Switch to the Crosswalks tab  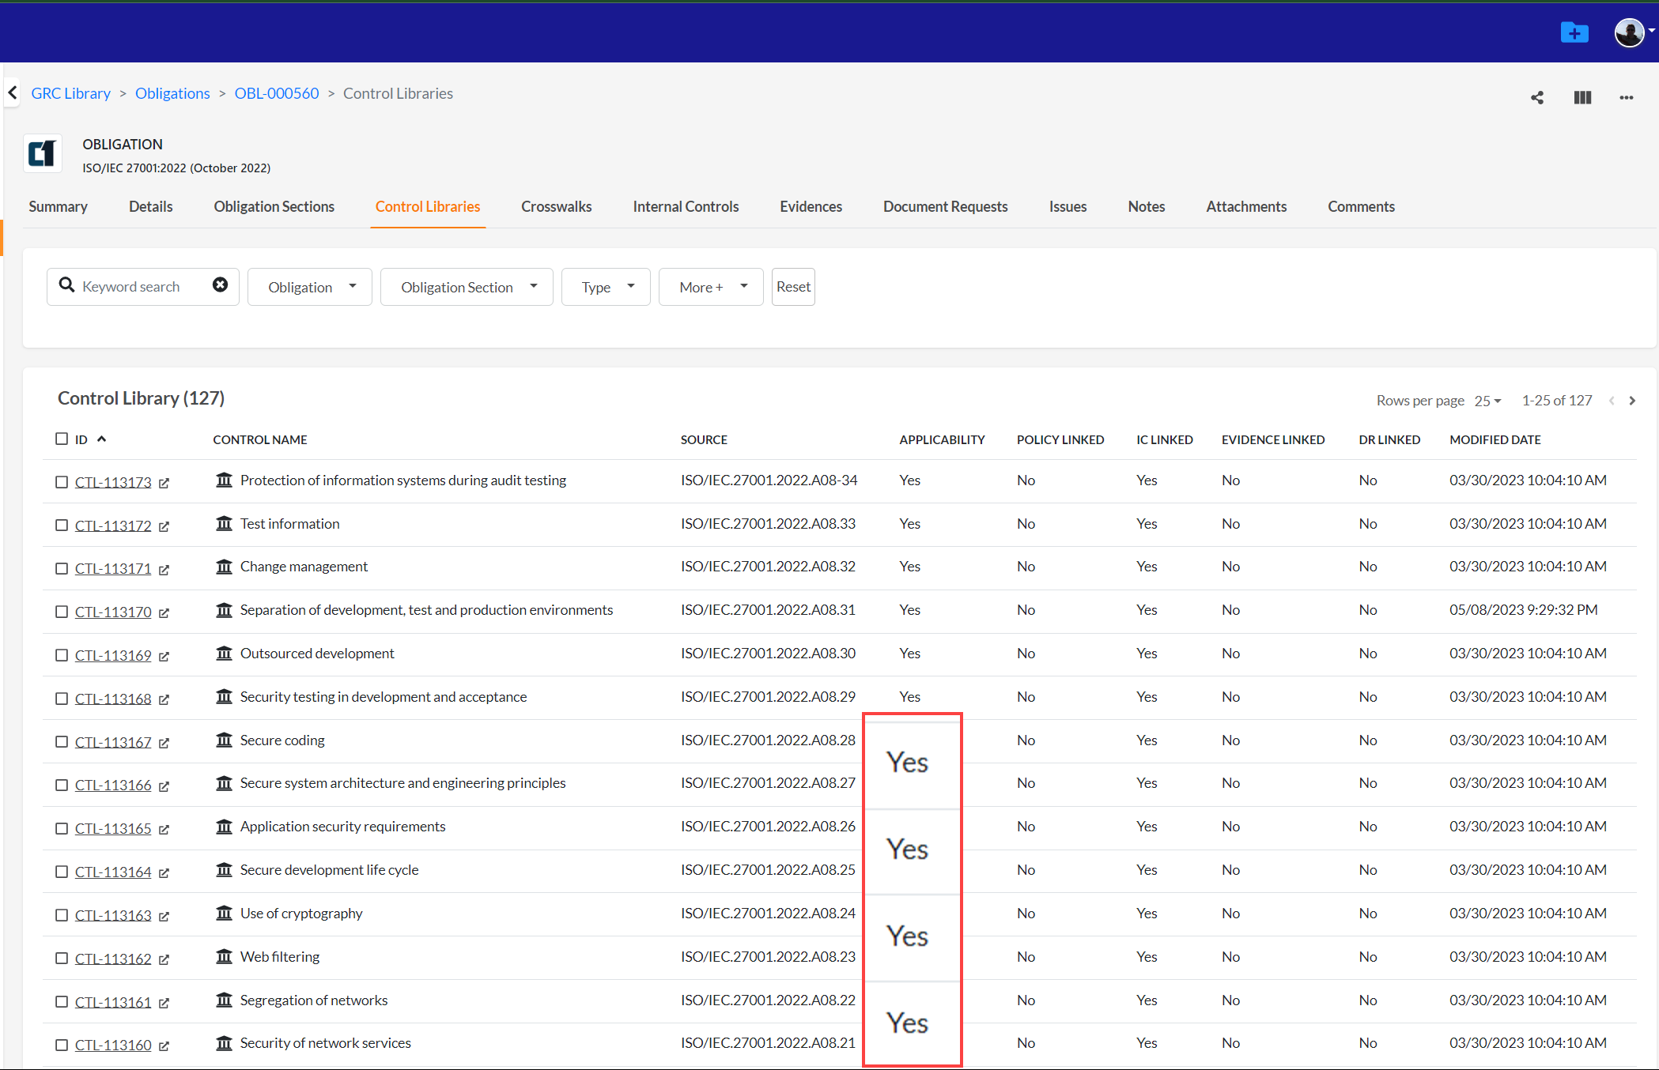tap(556, 206)
